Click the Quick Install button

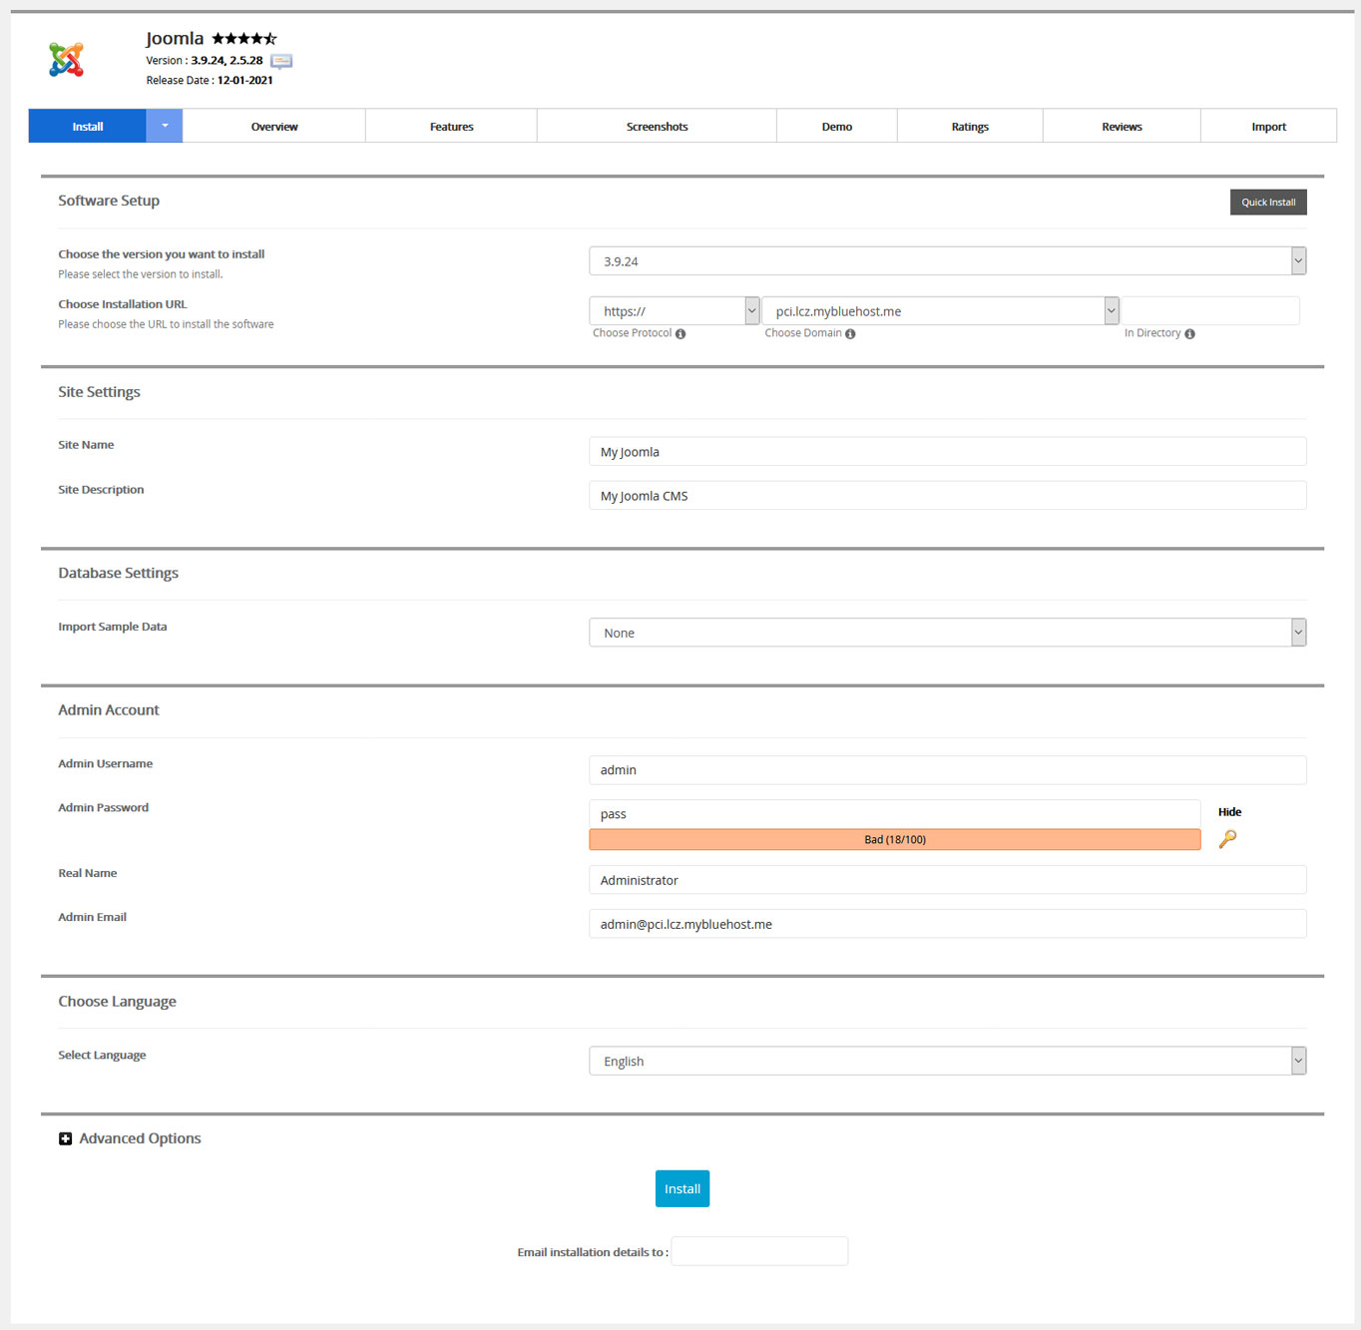coord(1268,203)
